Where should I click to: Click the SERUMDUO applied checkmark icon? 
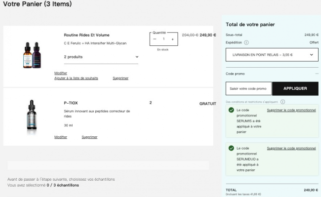(x=231, y=148)
